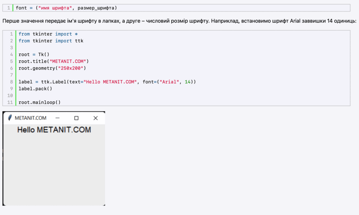Screen dimensions: 359x215
Task: Click code line root.geometry("250x200")
Action: (52, 68)
